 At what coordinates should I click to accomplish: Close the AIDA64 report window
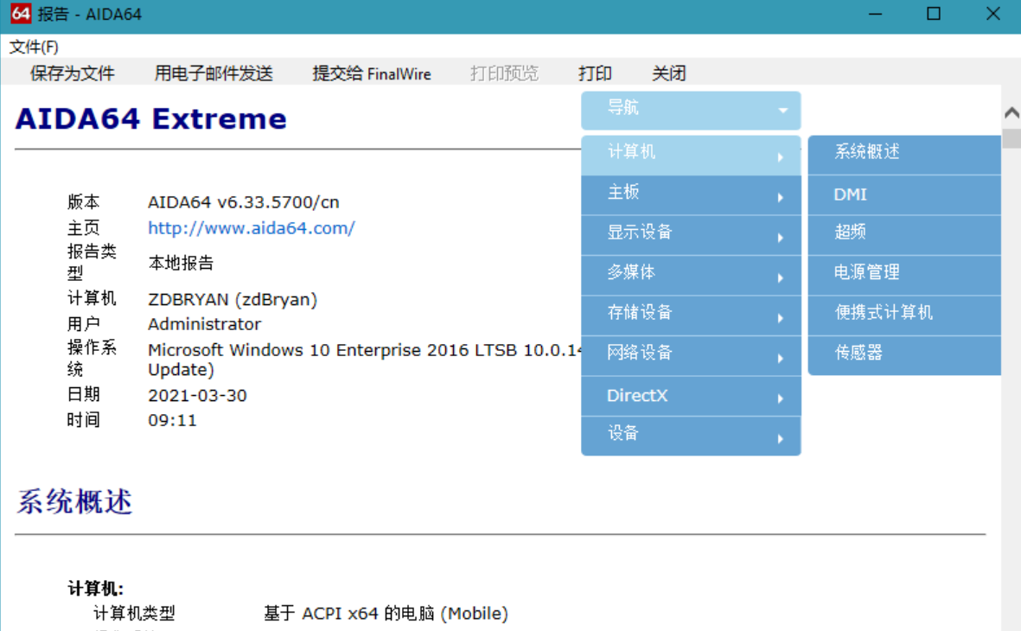(992, 15)
